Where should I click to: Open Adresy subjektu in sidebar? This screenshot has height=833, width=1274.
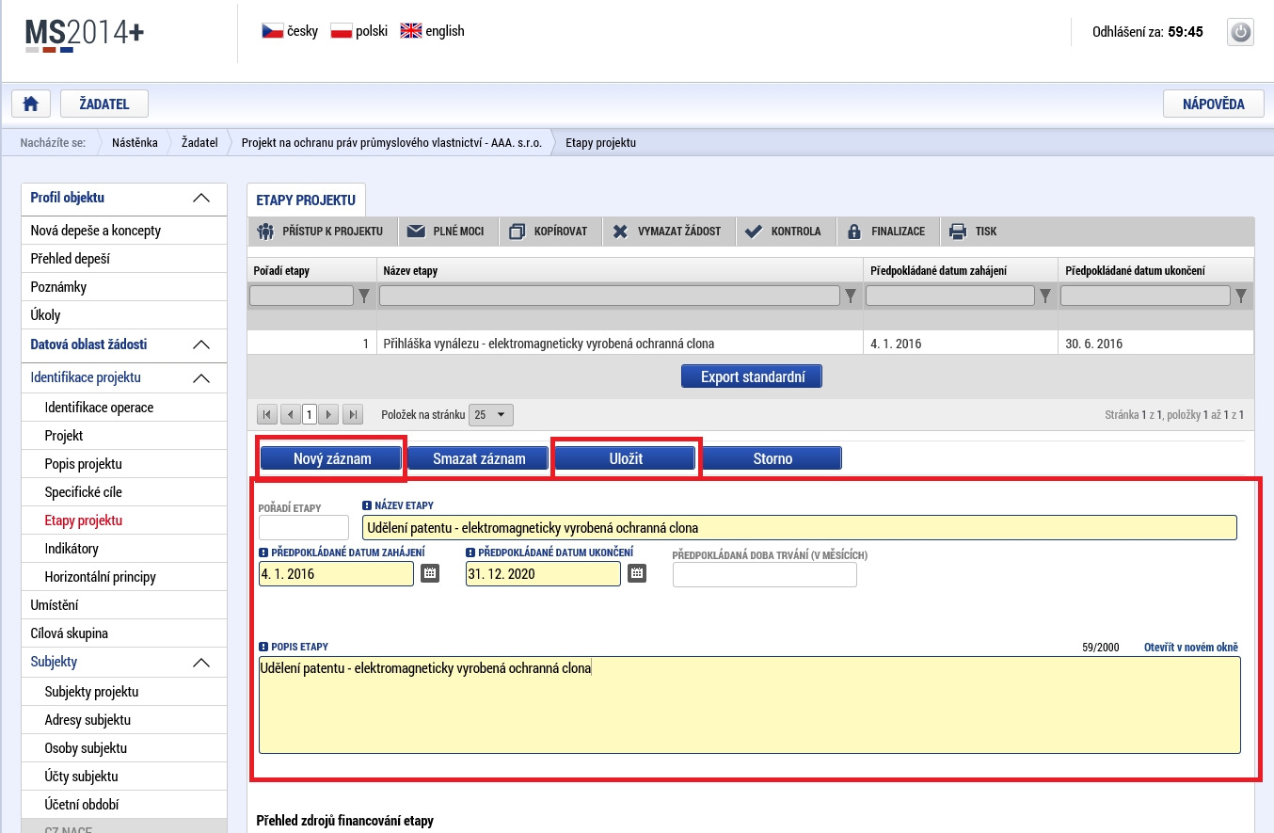pyautogui.click(x=124, y=720)
